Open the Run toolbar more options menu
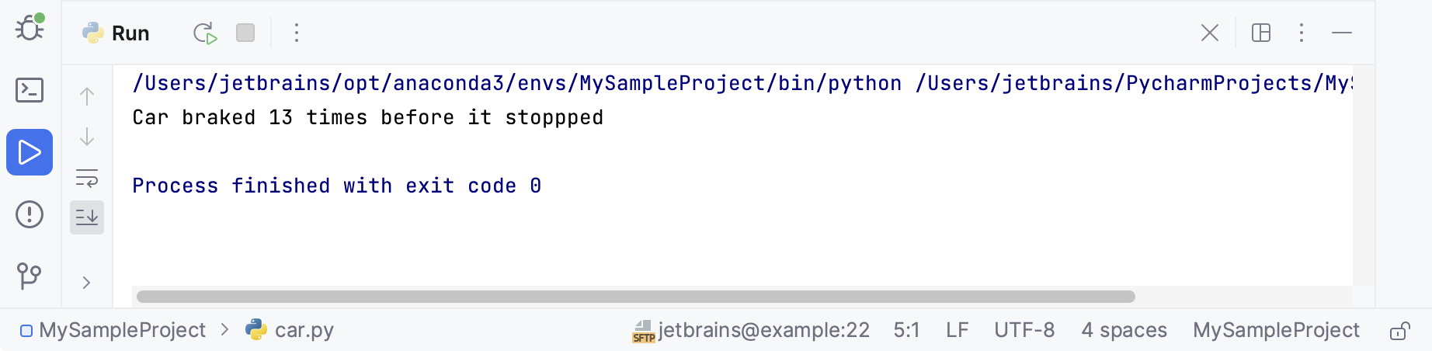This screenshot has height=351, width=1432. [297, 33]
